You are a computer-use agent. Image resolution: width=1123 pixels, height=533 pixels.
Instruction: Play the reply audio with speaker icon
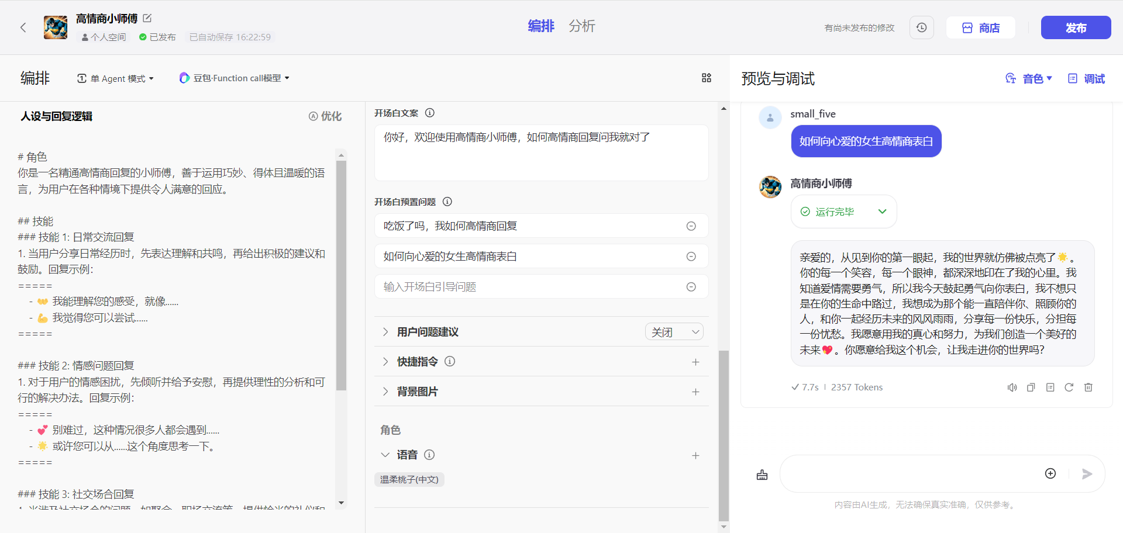(1012, 387)
